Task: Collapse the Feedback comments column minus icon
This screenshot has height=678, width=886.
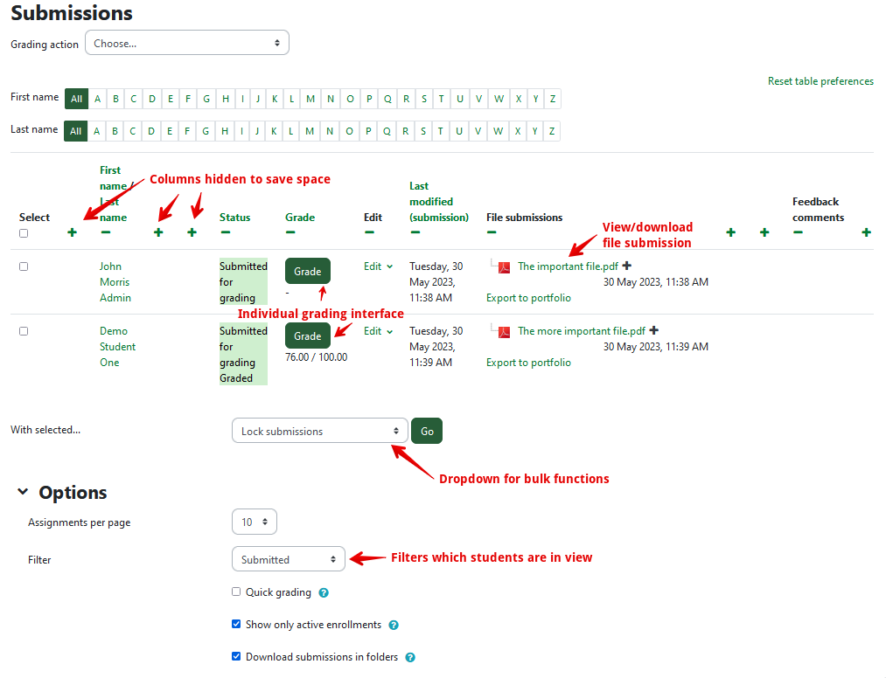Action: pos(798,232)
